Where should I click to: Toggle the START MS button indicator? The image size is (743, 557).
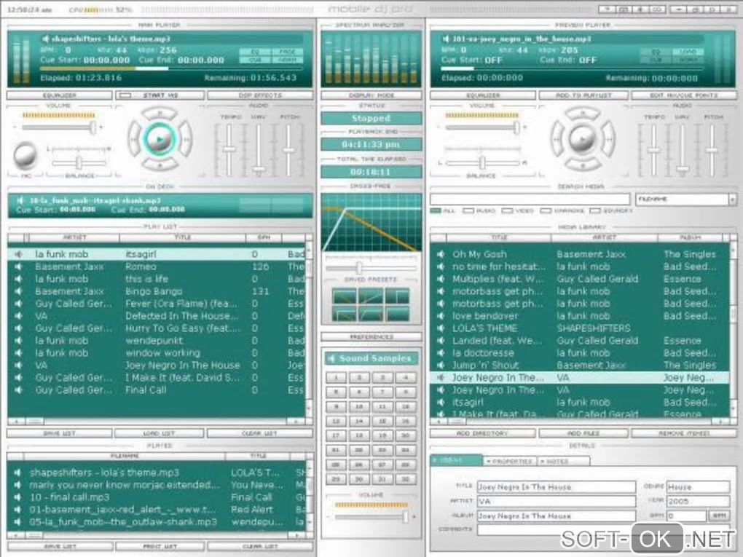125,95
